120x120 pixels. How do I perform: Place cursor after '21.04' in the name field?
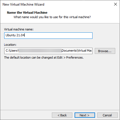pos(24,35)
